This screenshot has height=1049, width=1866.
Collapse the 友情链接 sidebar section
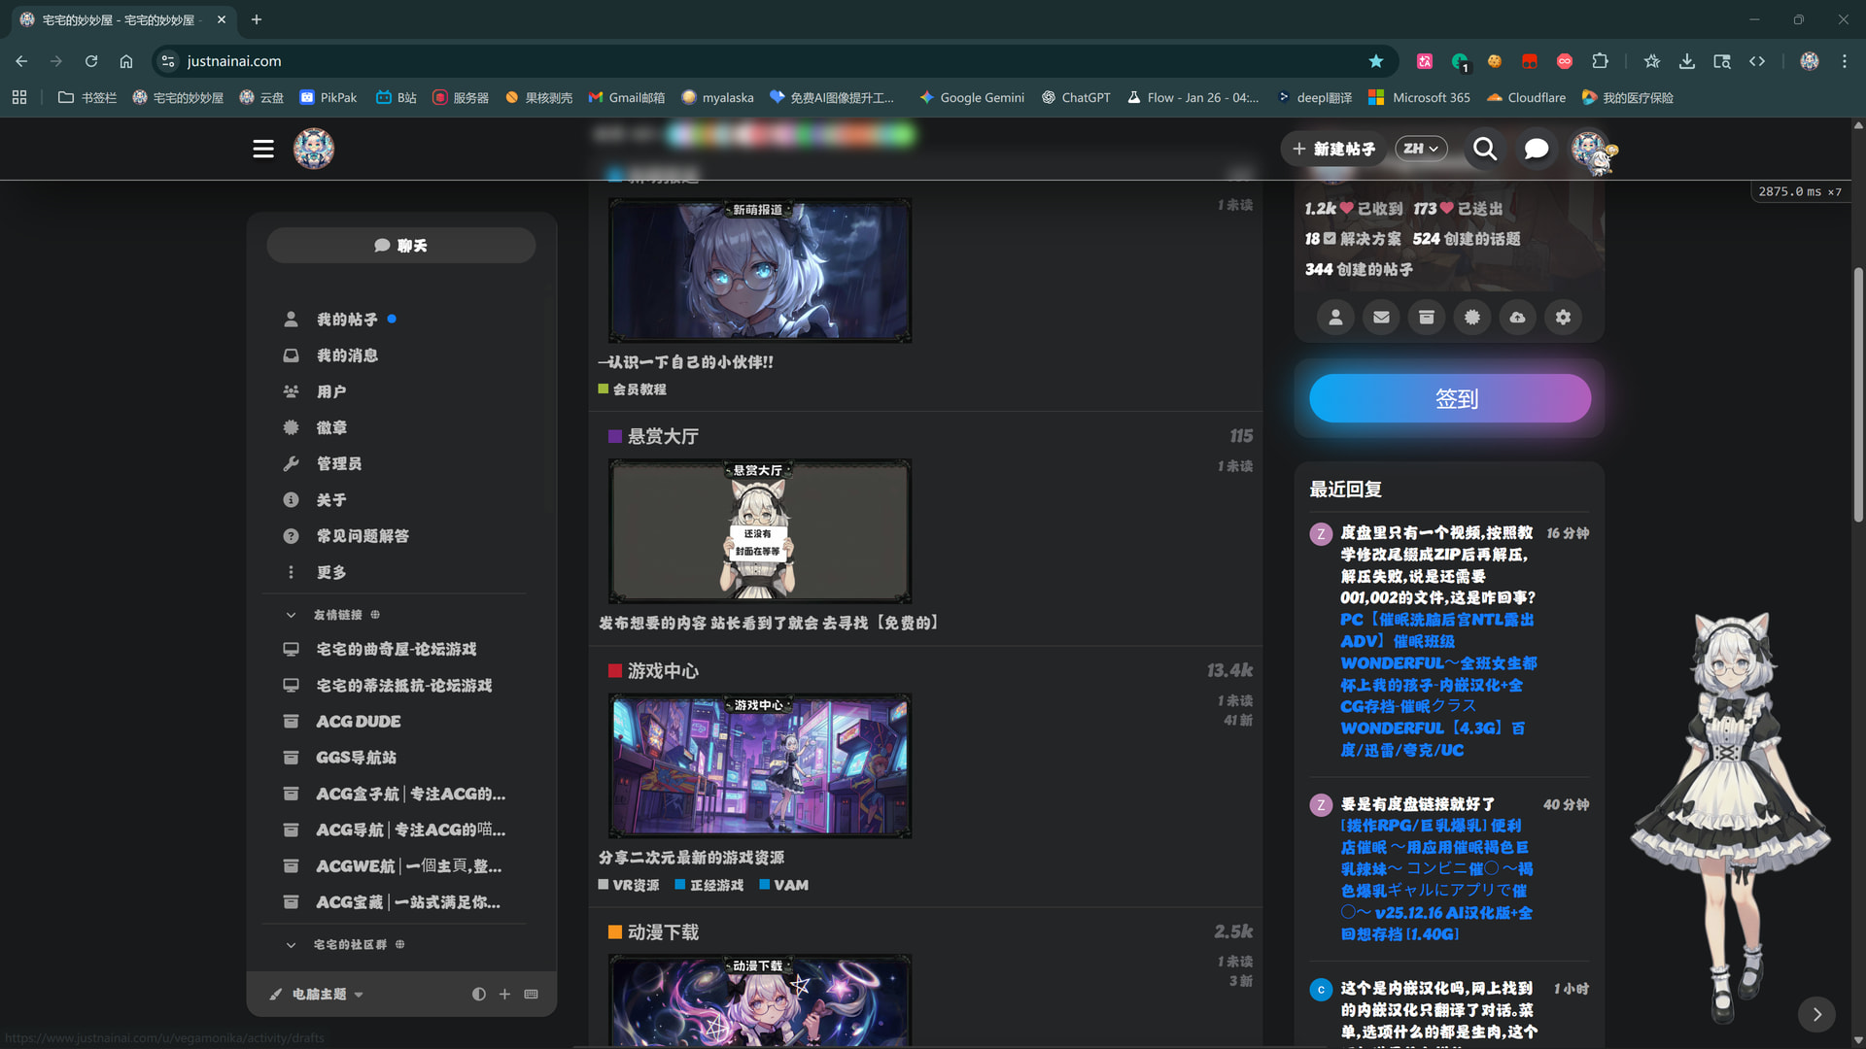point(291,615)
